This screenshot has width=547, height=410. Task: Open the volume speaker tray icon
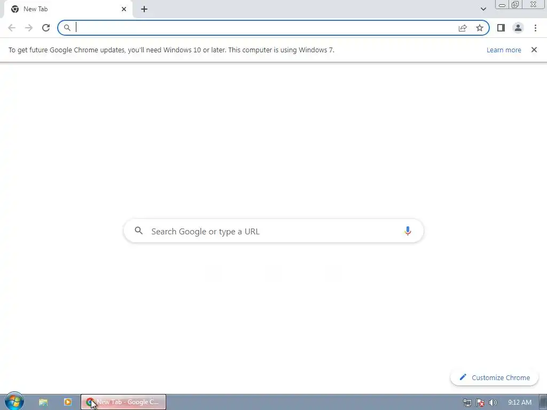[493, 403]
